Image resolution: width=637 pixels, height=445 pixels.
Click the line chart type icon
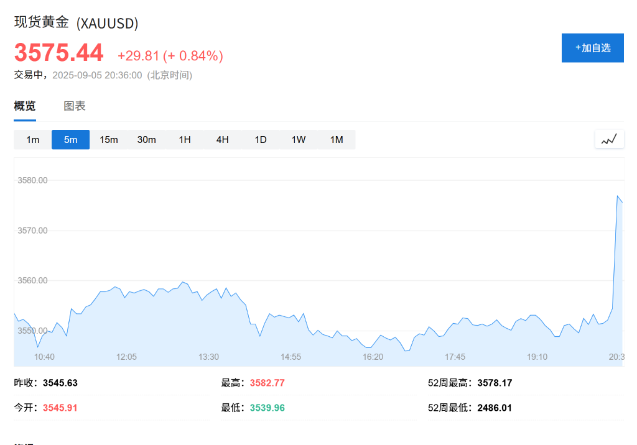(609, 139)
